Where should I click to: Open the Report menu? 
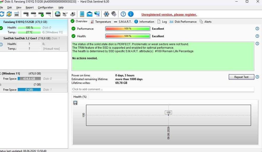coord(30,8)
